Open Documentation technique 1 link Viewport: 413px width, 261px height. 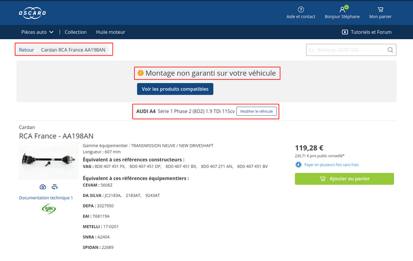(46, 198)
